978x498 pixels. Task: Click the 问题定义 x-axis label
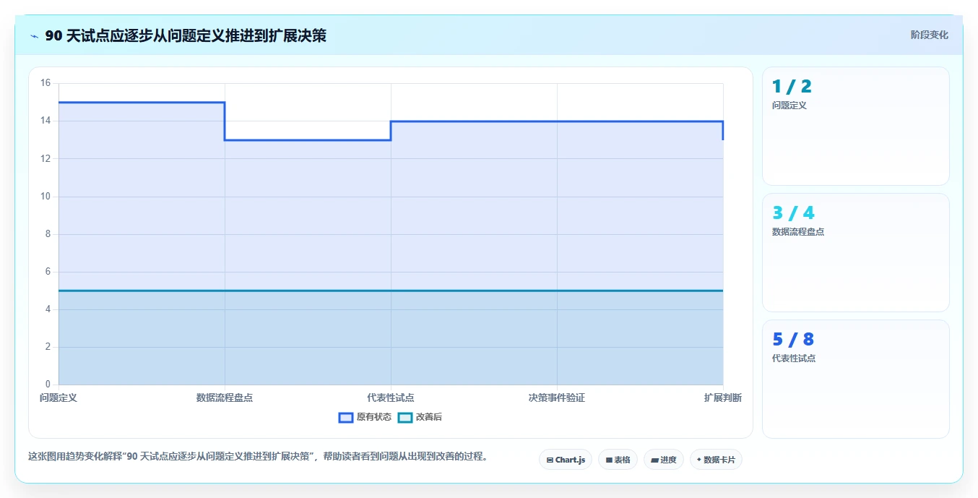[x=59, y=398]
